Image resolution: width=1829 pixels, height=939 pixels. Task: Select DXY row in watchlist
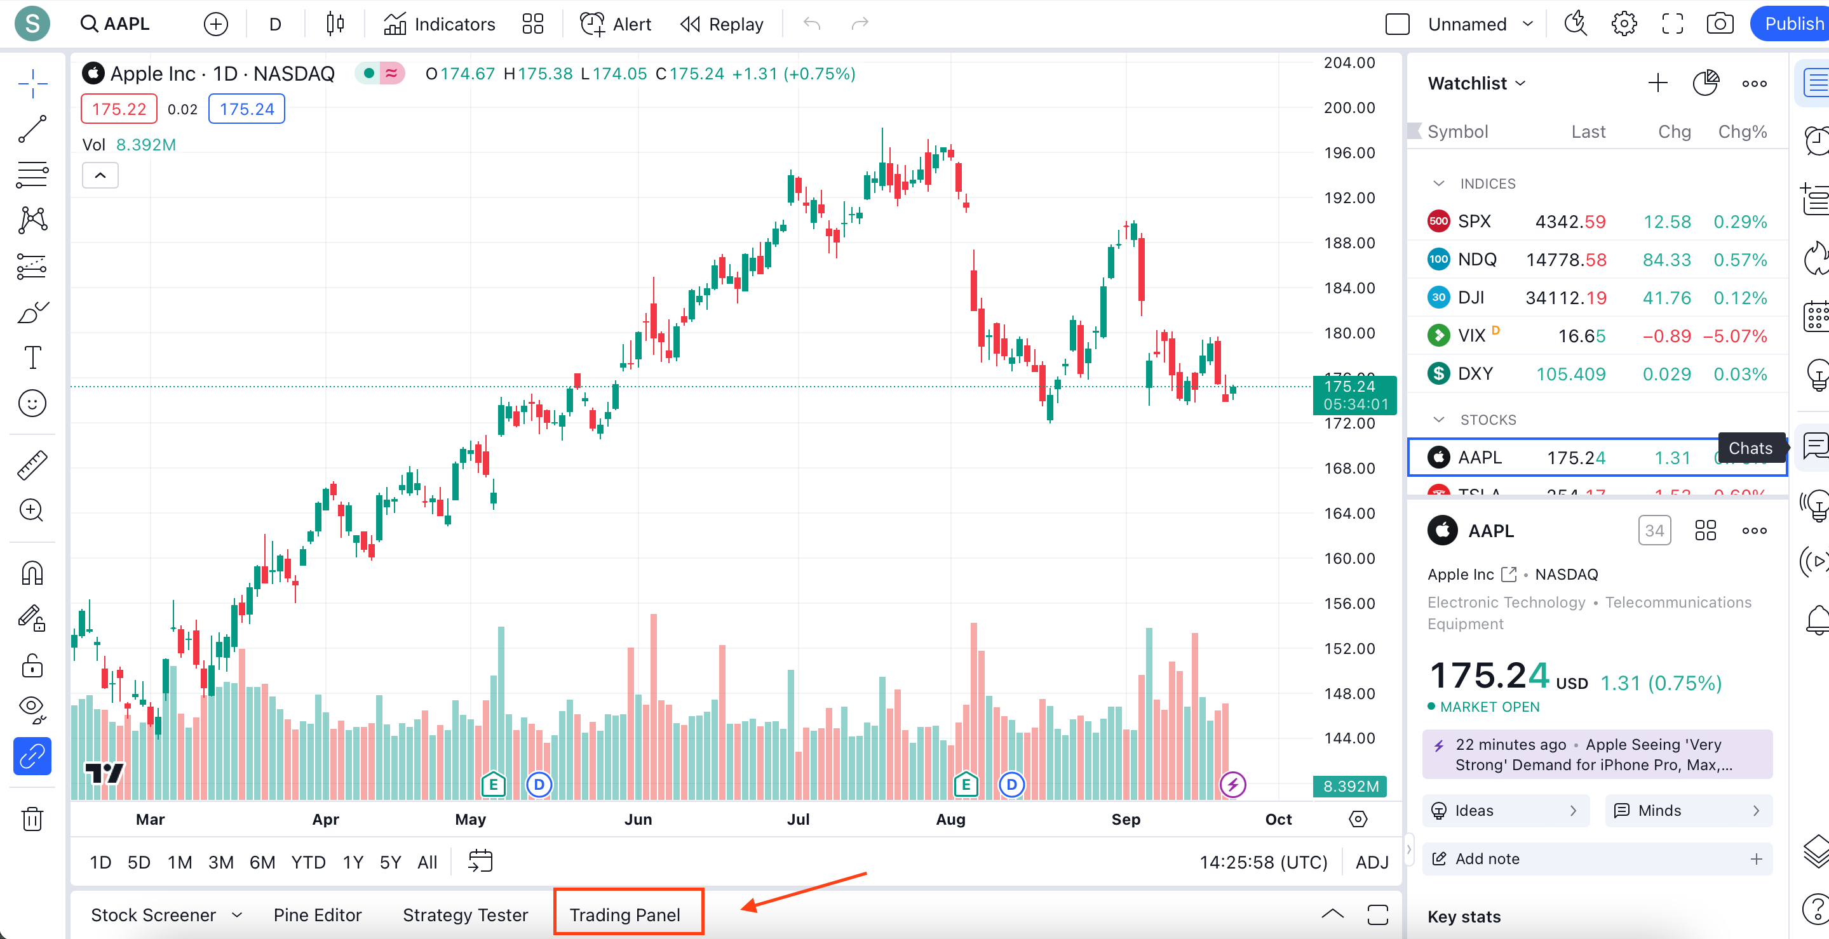click(x=1597, y=374)
